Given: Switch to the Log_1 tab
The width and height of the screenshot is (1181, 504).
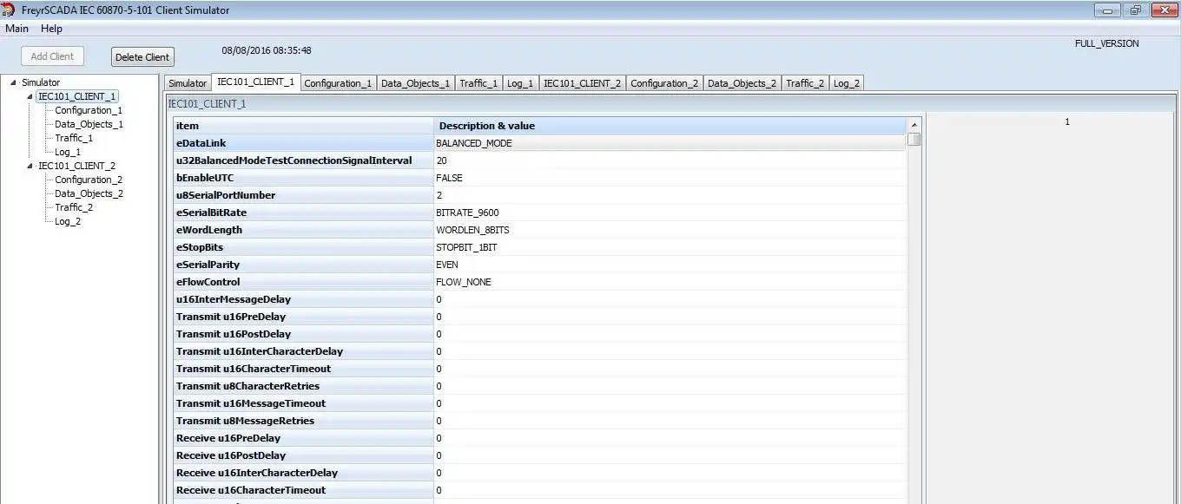Looking at the screenshot, I should pos(521,83).
